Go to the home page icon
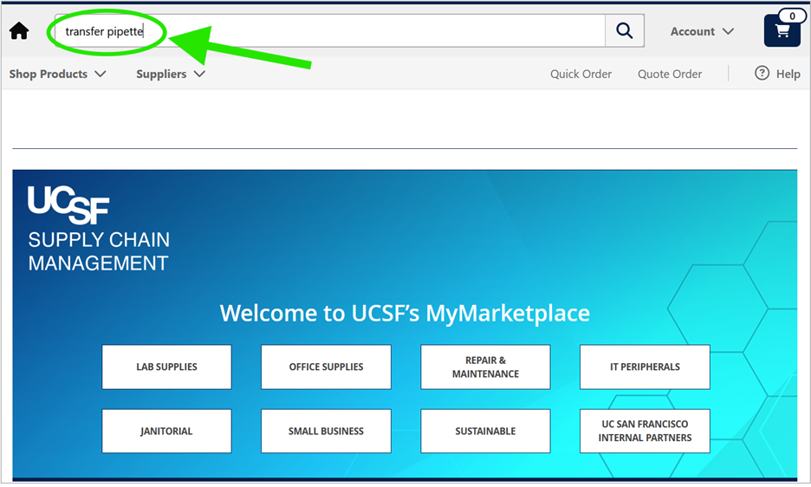 click(x=19, y=31)
